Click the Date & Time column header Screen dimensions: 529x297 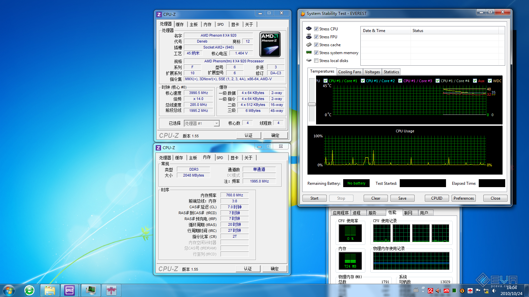pos(386,31)
